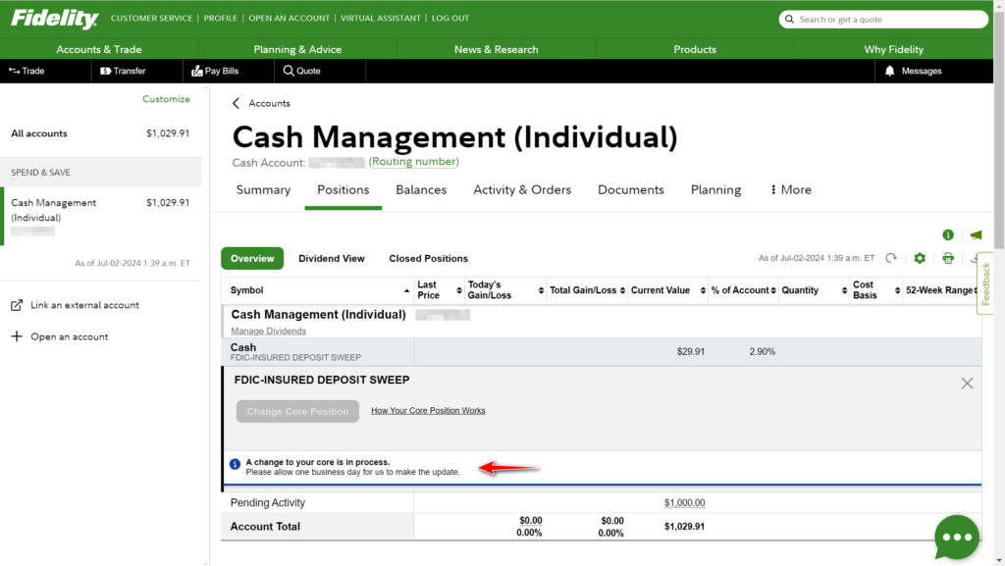Click Log Out

click(450, 18)
